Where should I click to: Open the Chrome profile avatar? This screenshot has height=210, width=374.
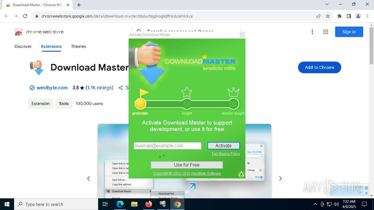pos(358,16)
